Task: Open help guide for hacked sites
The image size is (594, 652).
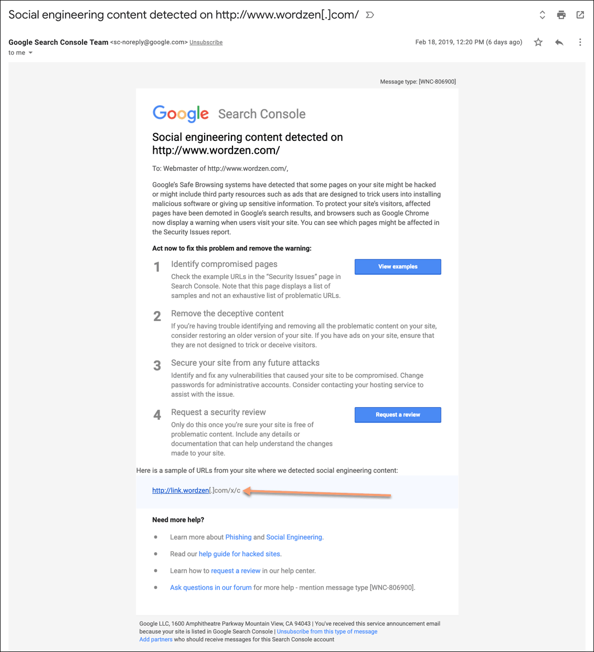Action: click(239, 554)
